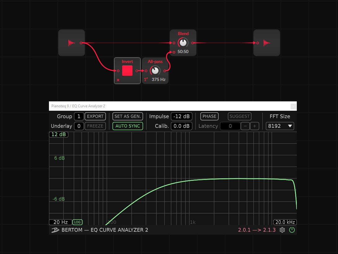Click the Invert node input port

(118, 71)
